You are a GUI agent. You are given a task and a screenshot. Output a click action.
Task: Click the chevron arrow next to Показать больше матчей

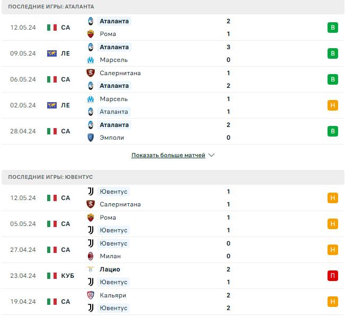[x=211, y=155]
